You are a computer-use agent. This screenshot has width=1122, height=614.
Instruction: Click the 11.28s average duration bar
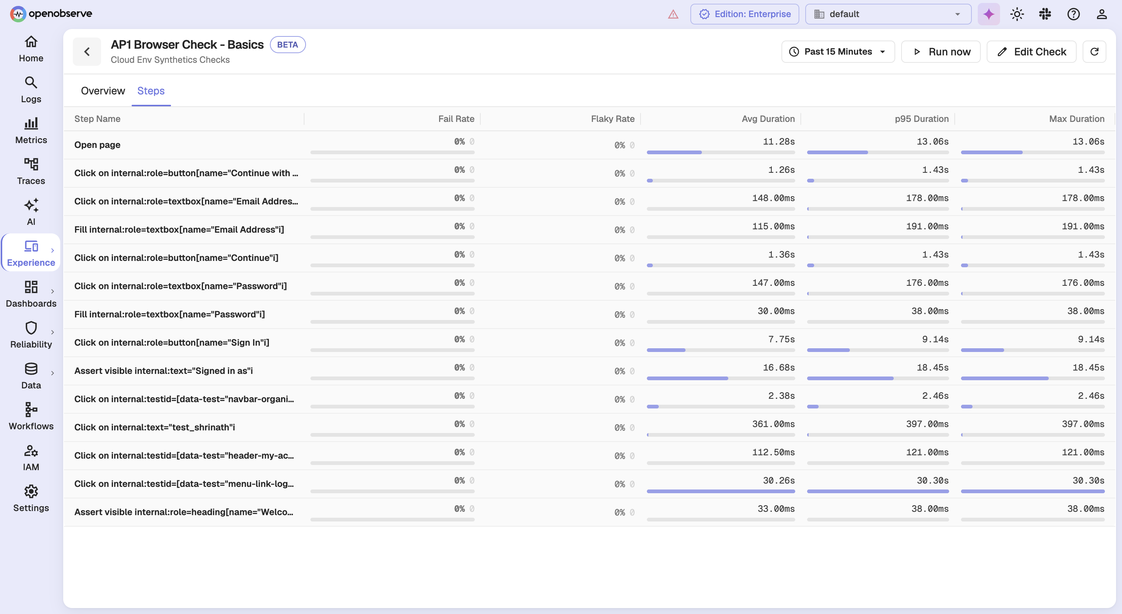tap(721, 152)
